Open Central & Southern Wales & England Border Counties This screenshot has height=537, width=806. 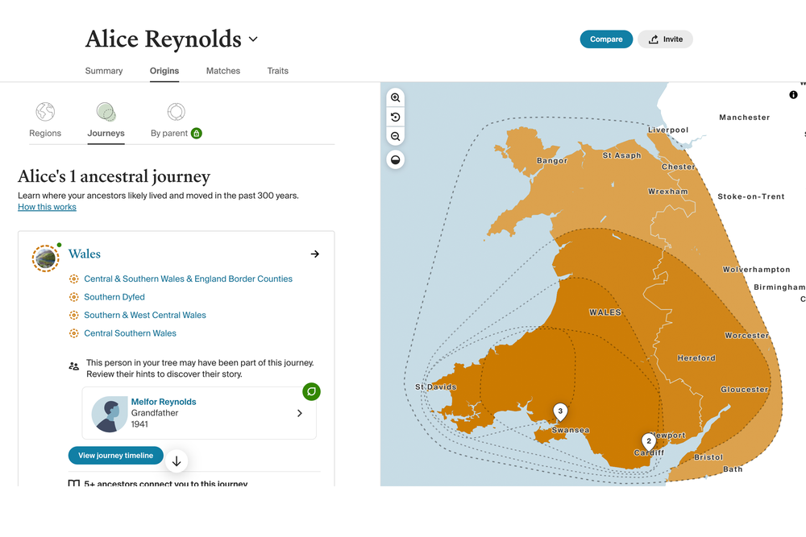pos(188,279)
